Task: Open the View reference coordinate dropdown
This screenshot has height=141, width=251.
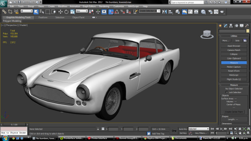Action: click(82, 11)
